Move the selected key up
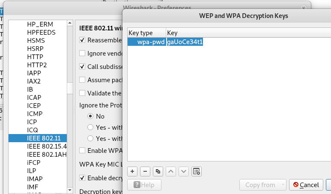This screenshot has height=194, width=331. [x=171, y=171]
